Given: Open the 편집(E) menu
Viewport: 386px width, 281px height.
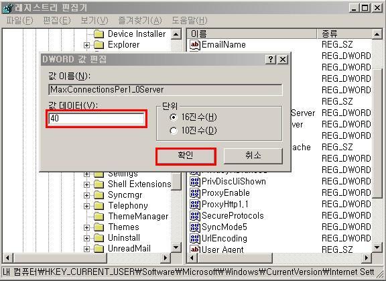Looking at the screenshot, I should 56,20.
